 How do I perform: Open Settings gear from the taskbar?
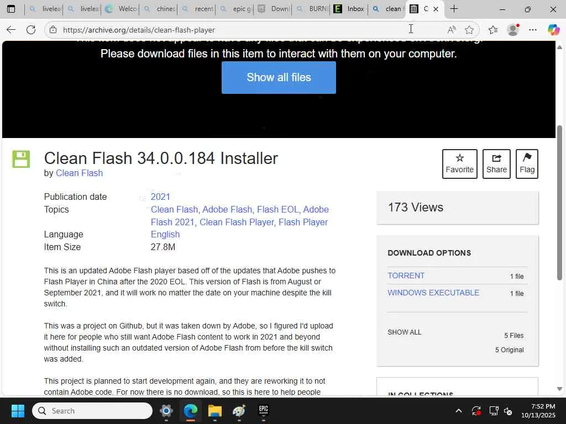coord(166,411)
